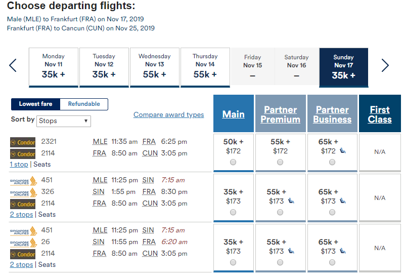Viewport: 403px width, 277px height.
Task: Click the First Class column header
Action: coord(379,114)
